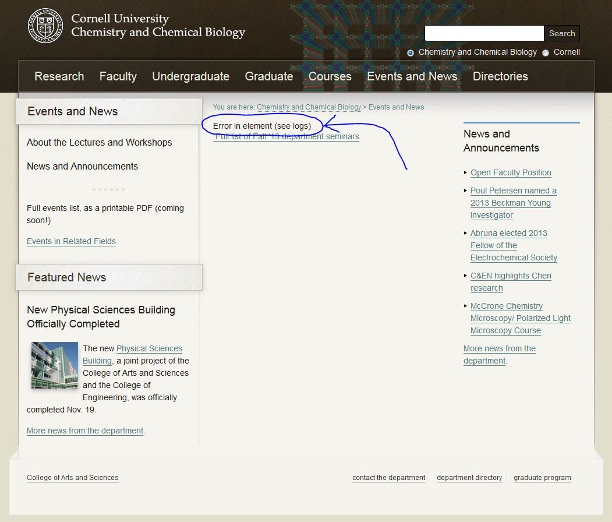Click the Featured News sidebar heading

[x=67, y=277]
